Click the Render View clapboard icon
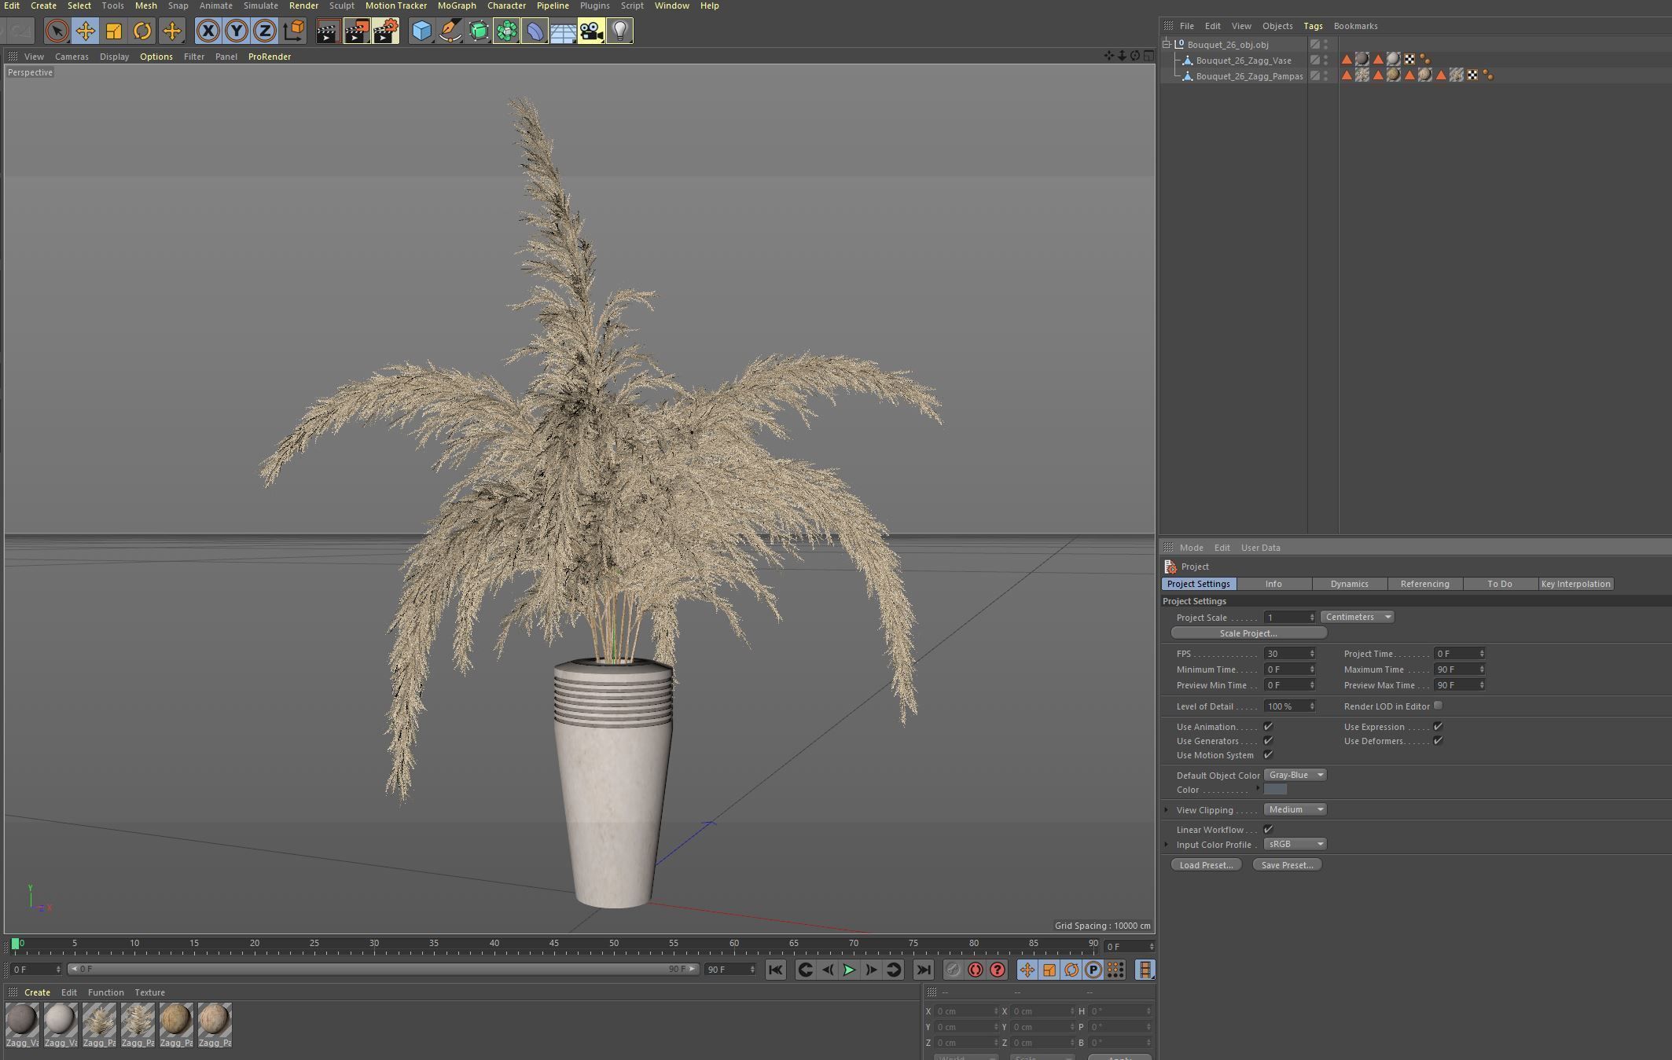Screen dimensions: 1672x1060 click(x=328, y=31)
